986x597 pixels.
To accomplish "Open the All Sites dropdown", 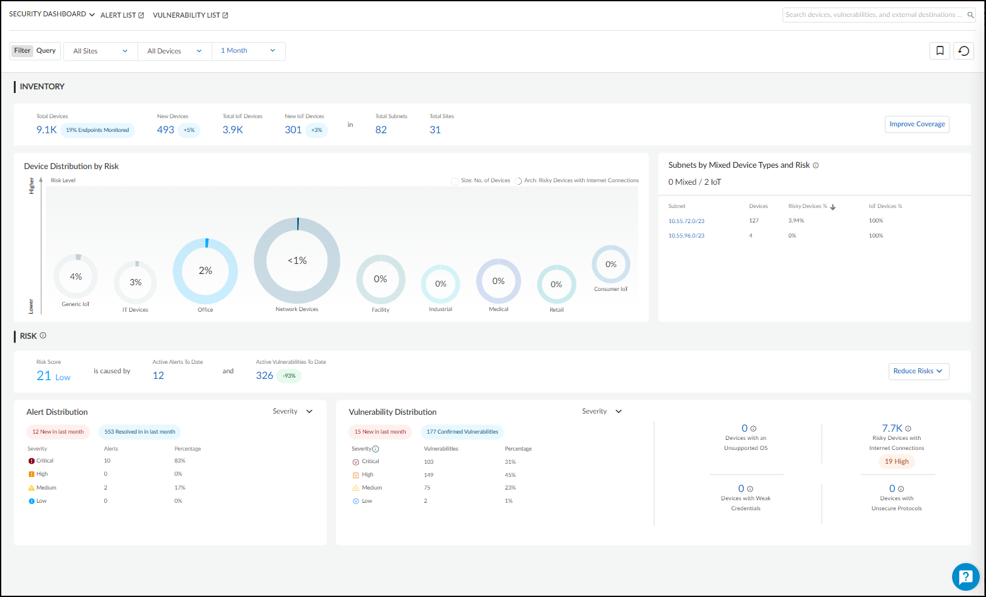I will (100, 52).
